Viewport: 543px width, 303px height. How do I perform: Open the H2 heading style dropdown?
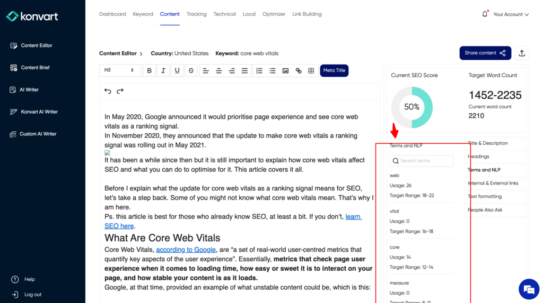[x=120, y=70]
